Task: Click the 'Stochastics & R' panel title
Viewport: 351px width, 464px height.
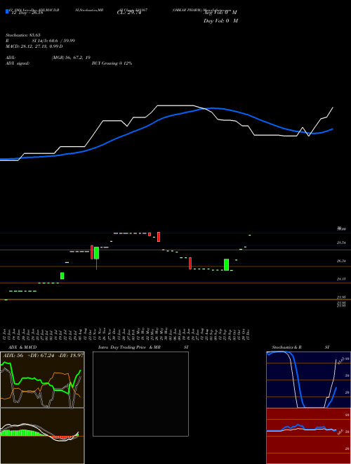Action: click(x=287, y=347)
